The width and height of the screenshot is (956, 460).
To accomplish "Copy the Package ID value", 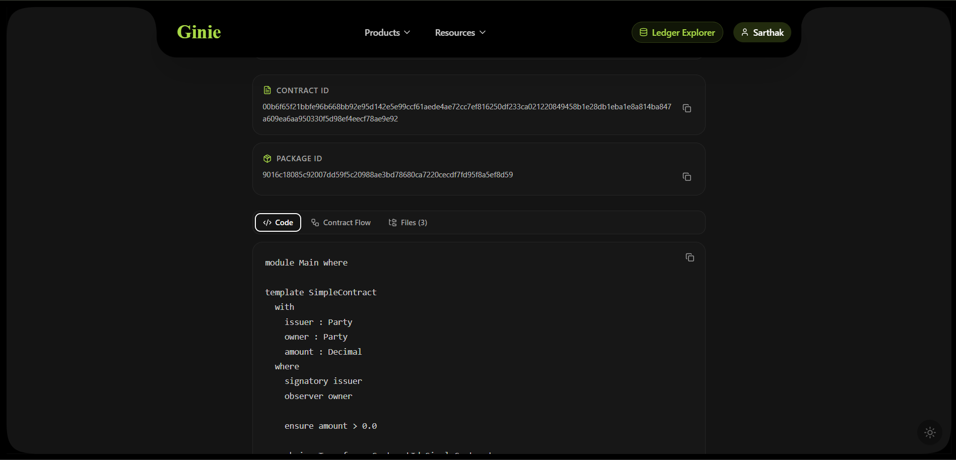I will click(687, 177).
